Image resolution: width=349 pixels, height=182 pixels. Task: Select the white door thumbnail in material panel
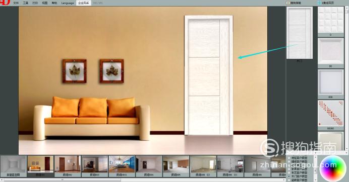tap(300, 33)
